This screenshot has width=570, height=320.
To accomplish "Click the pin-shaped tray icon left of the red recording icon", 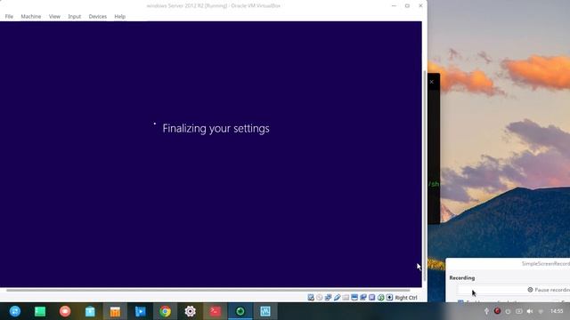I will click(486, 311).
